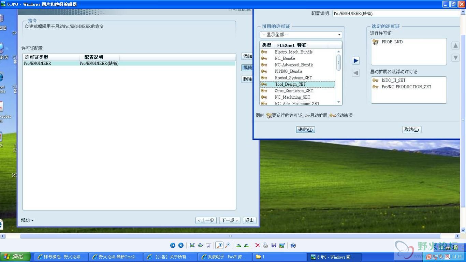Click the viewer horizontal scrollbar track
466x262 pixels.
[230, 236]
